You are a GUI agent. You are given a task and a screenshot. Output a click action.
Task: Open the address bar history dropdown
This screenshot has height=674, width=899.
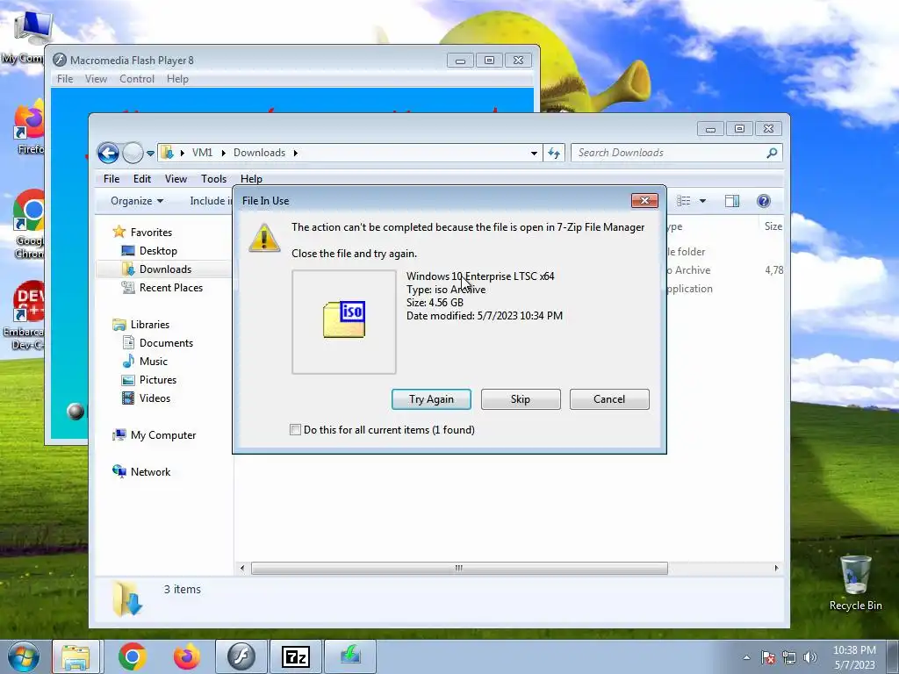(534, 153)
